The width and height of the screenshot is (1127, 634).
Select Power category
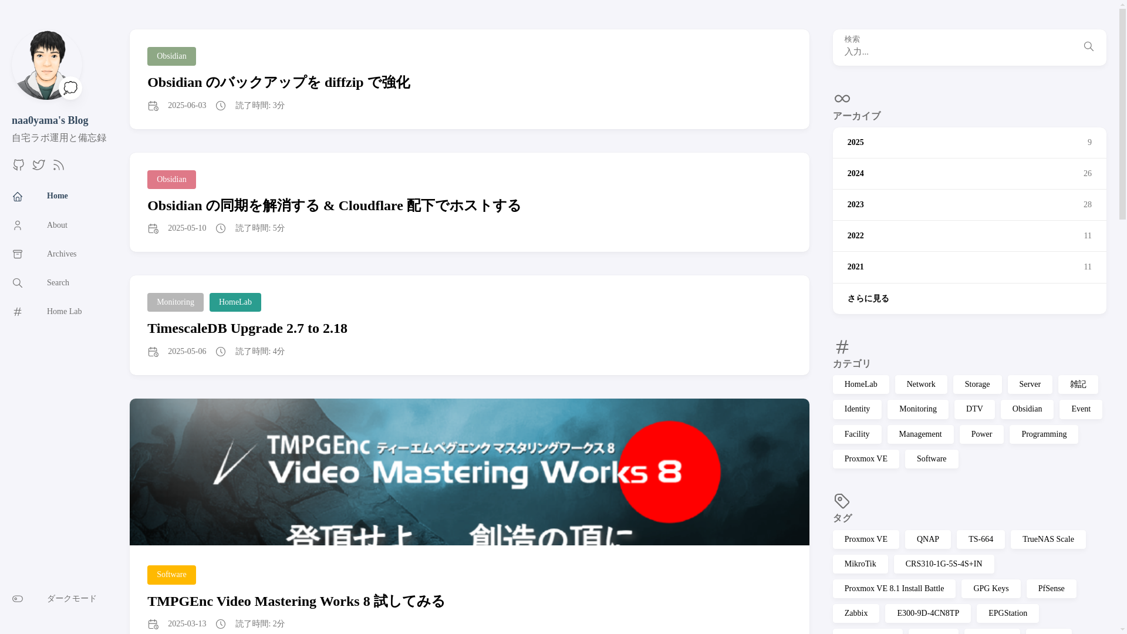[x=981, y=434]
